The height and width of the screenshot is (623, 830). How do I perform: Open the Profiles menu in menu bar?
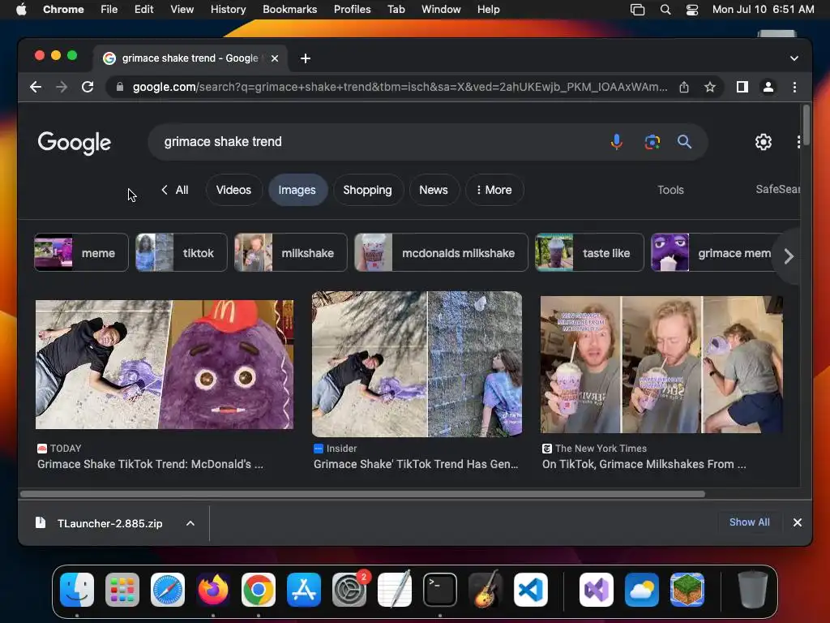click(x=352, y=10)
